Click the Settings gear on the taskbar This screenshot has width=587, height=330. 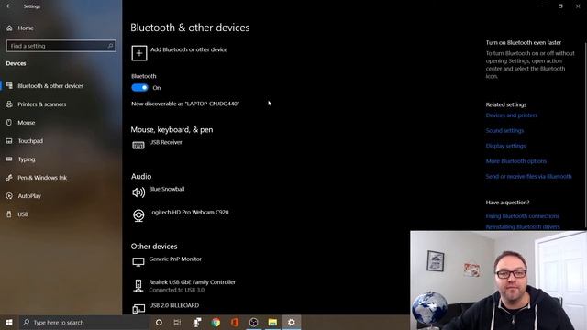pos(292,323)
